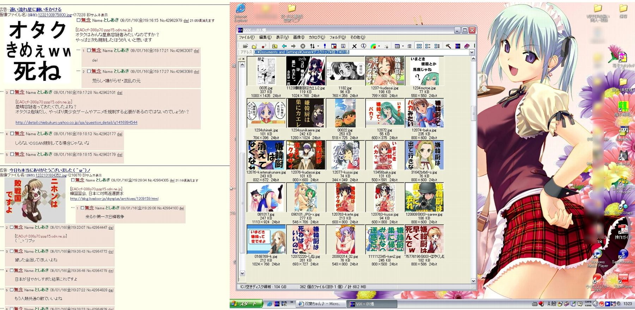
Task: Open the ファイル(F) menu
Action: click(246, 37)
